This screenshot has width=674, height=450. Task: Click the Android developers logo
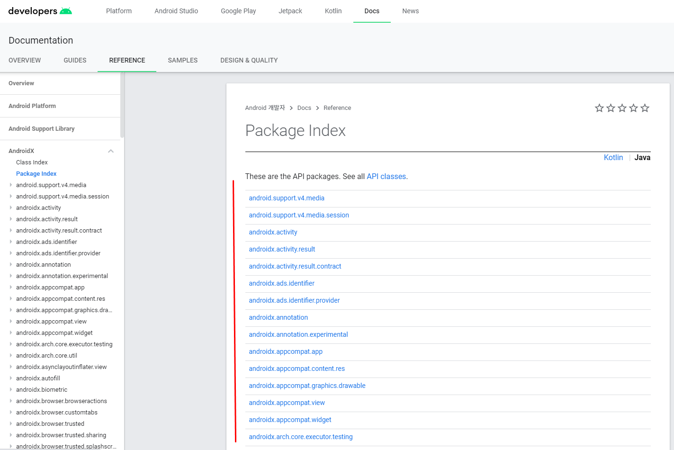click(40, 11)
